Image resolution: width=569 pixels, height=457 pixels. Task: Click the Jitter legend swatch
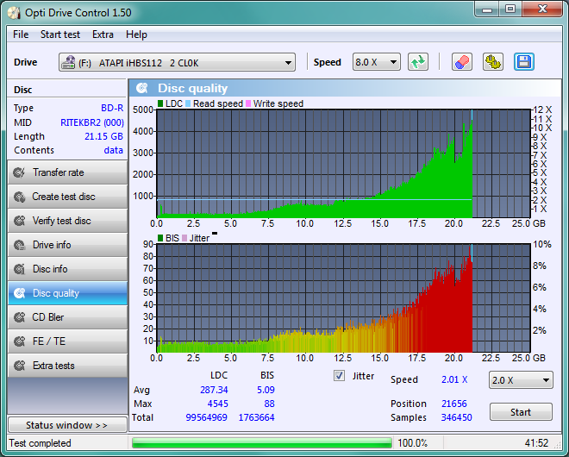(184, 238)
